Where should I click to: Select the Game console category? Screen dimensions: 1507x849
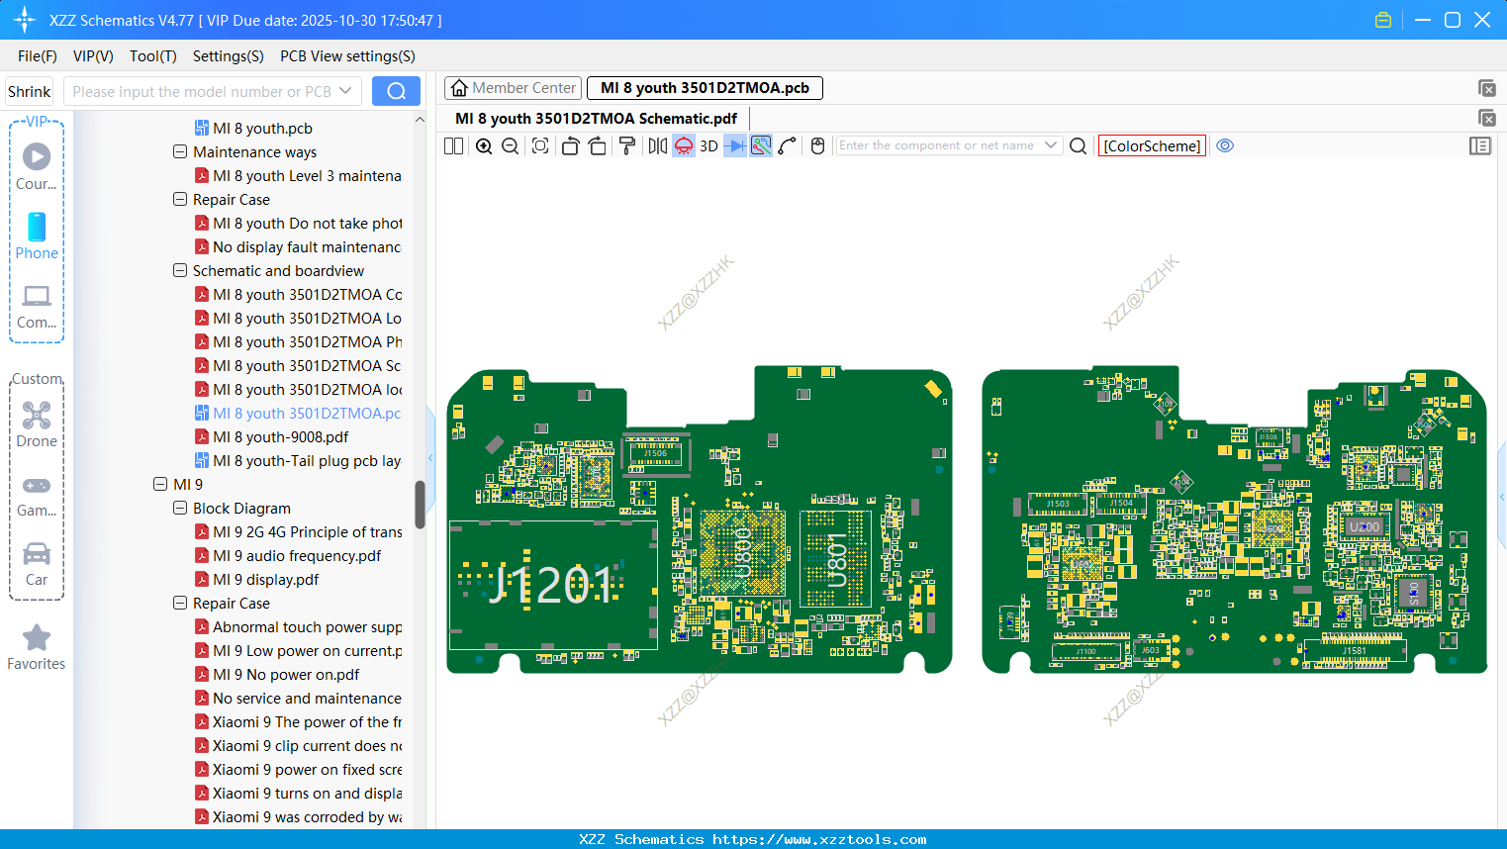pyautogui.click(x=37, y=496)
